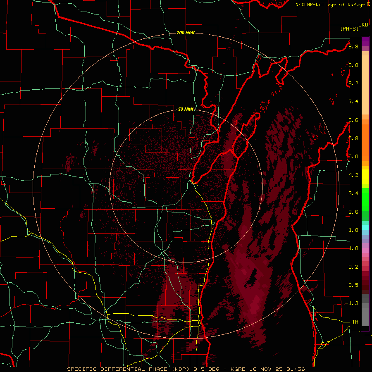Screen dimensions: 372x372
Task: Select the 3.4 scale value
Action: point(353,193)
